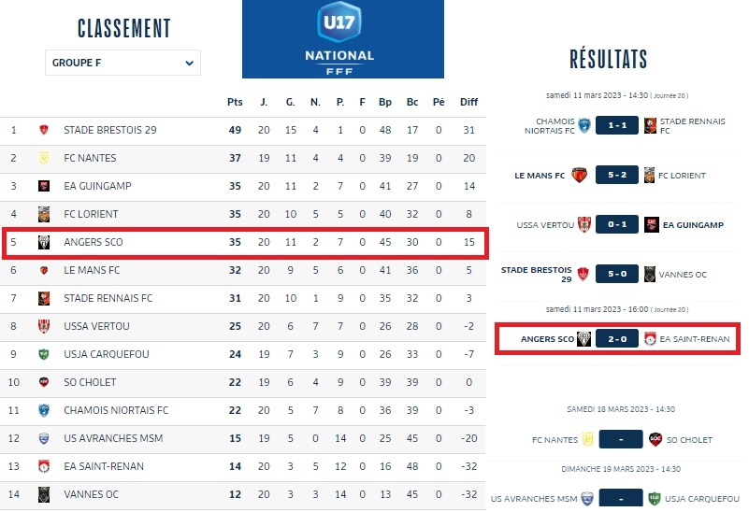
Task: Select the Diff column header
Action: point(469,102)
